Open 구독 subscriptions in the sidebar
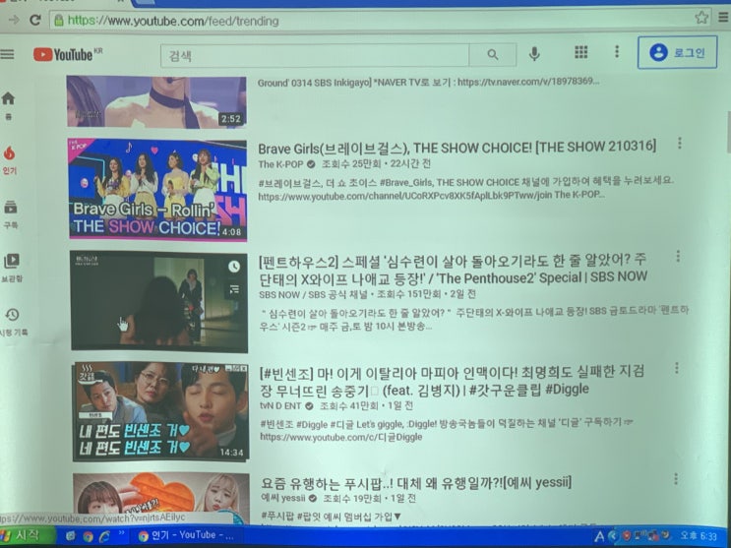 click(x=10, y=214)
